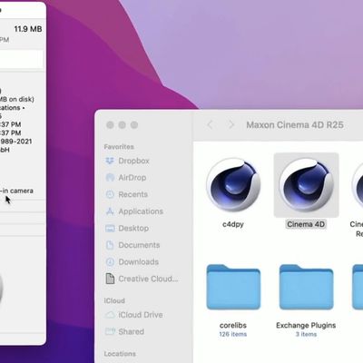The width and height of the screenshot is (363, 363).
Task: Click the iCloud Drive cloud icon
Action: [110, 315]
